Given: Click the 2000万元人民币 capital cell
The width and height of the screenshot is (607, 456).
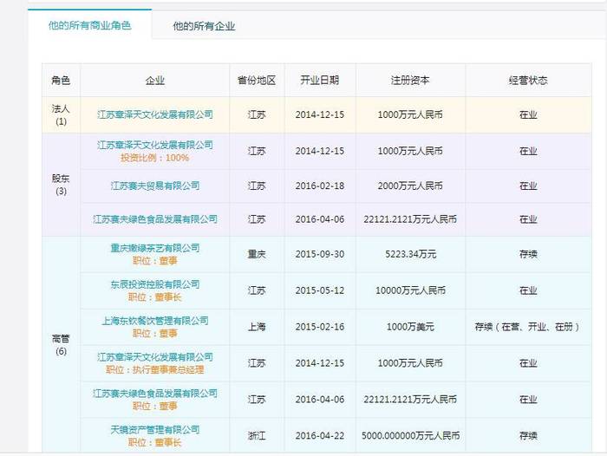Looking at the screenshot, I should [410, 186].
